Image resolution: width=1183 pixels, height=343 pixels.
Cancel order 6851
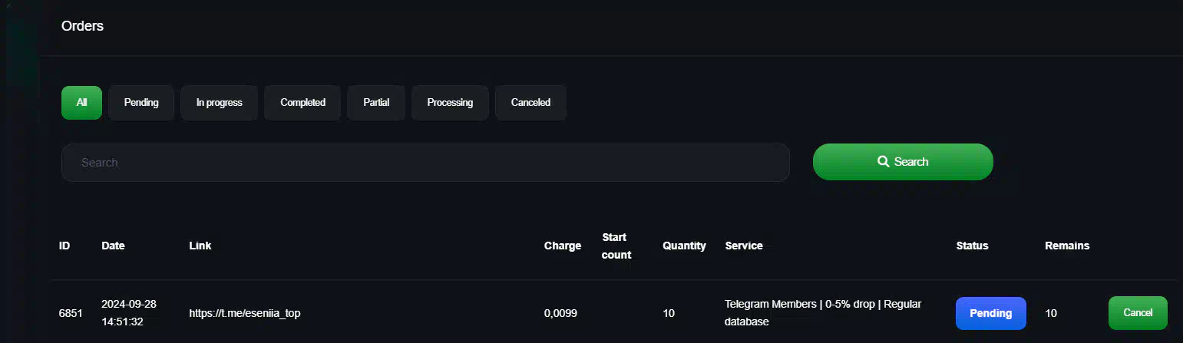1138,313
